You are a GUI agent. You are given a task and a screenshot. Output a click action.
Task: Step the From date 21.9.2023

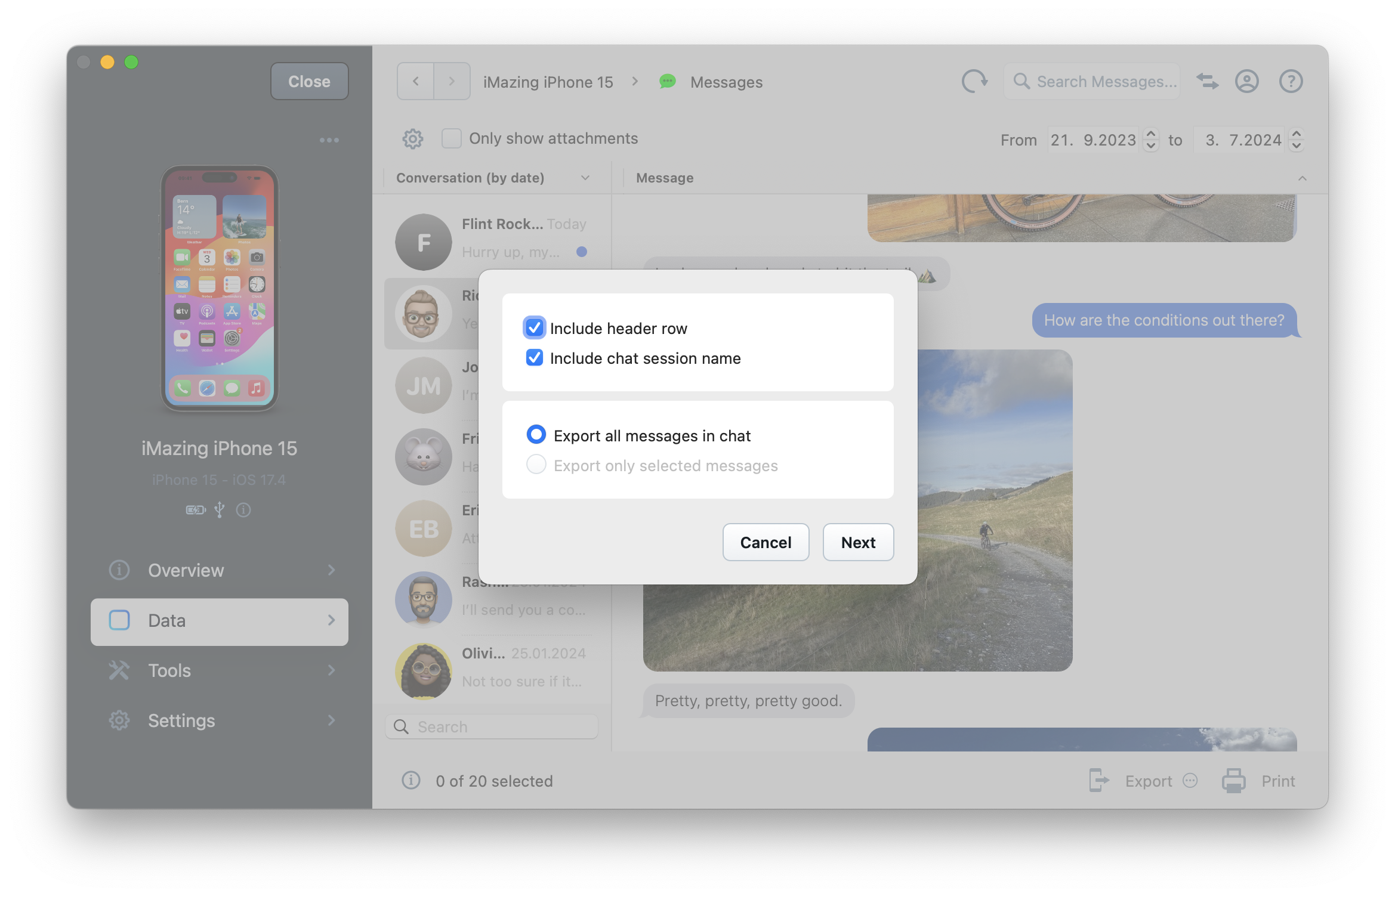click(x=1151, y=140)
